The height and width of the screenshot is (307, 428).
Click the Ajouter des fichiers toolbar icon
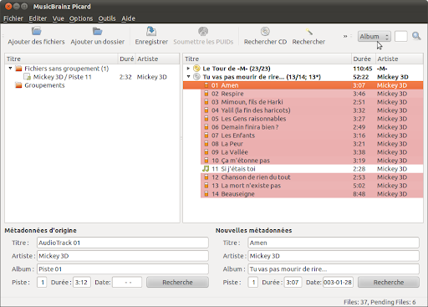coord(36,31)
